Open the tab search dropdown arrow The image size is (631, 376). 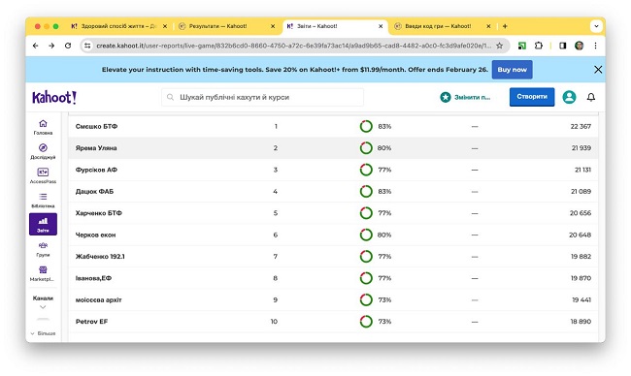[x=596, y=26]
